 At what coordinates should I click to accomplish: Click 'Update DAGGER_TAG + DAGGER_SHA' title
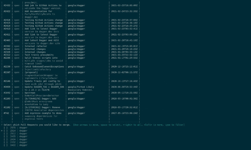pos(44,87)
